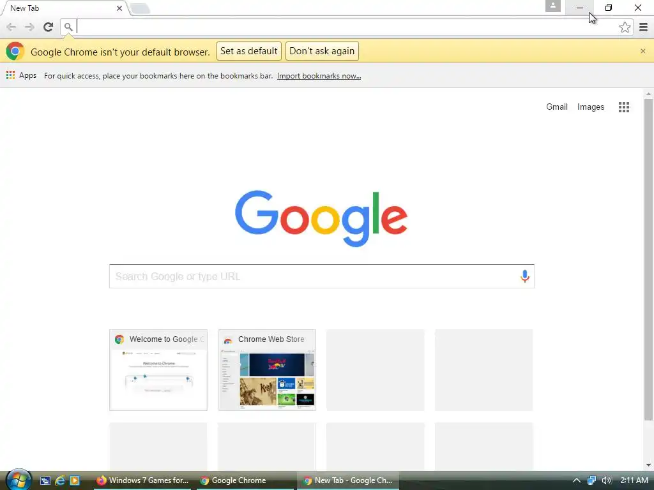Open Images link

pos(591,107)
